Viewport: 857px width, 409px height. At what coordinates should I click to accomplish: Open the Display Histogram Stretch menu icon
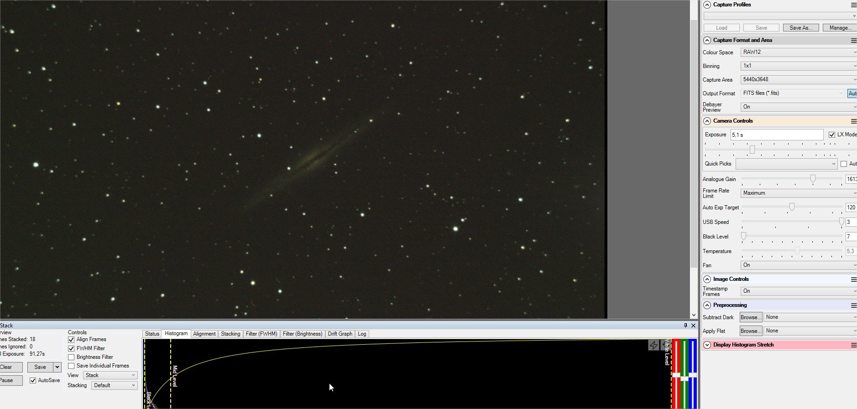(853, 345)
